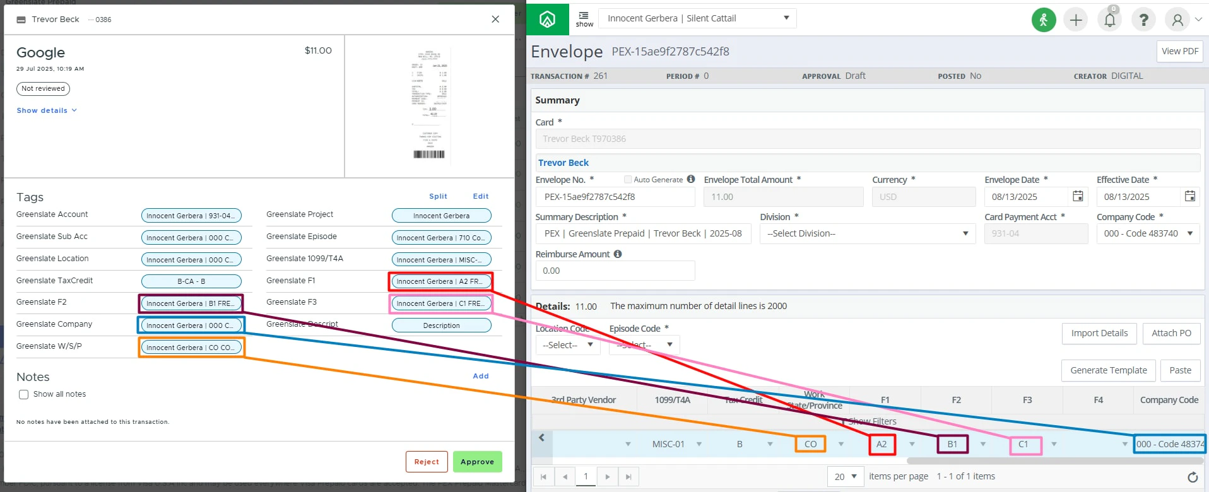Click the Trevor Beck cardholder link
Screen dimensions: 1209x492
click(563, 163)
